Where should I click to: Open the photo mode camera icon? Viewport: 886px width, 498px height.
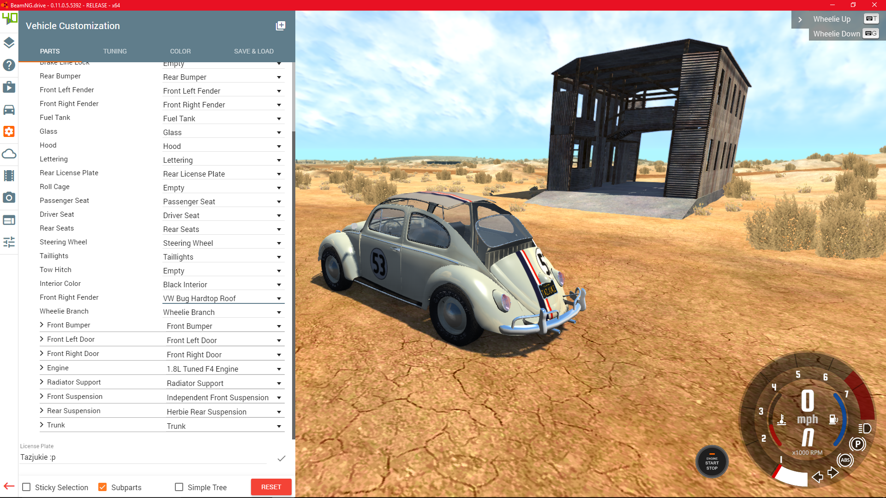coord(9,198)
